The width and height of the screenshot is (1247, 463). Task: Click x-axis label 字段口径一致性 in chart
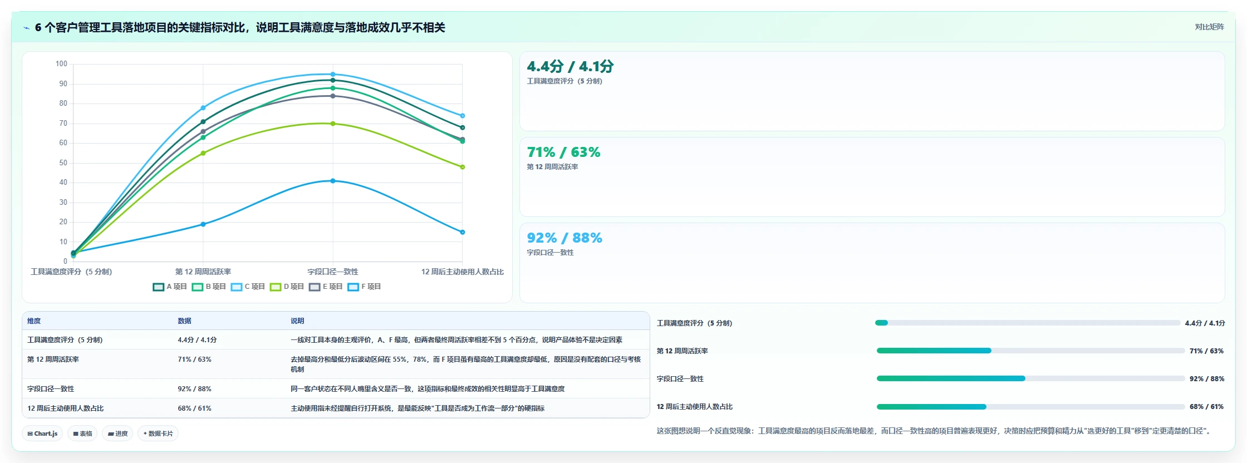pyautogui.click(x=333, y=272)
